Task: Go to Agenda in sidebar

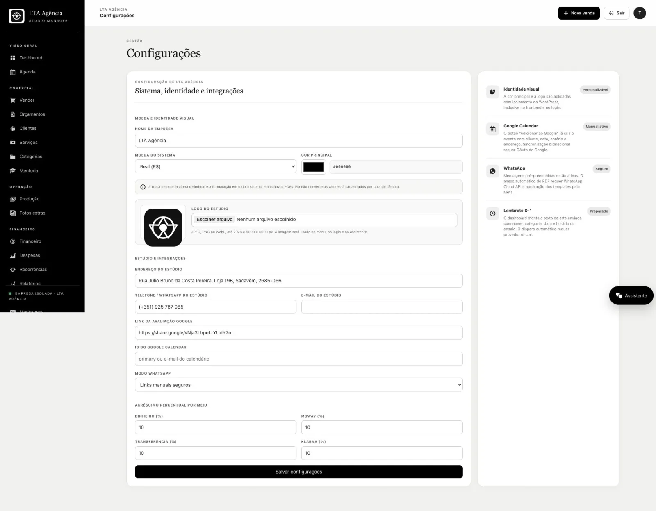Action: pyautogui.click(x=42, y=72)
